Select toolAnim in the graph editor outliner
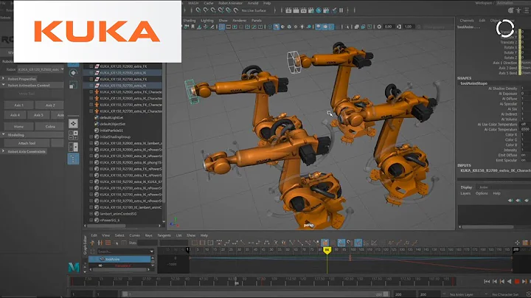 pos(119,259)
